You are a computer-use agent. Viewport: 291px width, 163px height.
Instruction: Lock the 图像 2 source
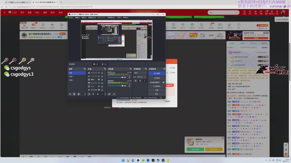tap(102, 80)
